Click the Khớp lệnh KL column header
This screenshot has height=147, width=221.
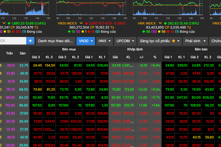coord(128,57)
